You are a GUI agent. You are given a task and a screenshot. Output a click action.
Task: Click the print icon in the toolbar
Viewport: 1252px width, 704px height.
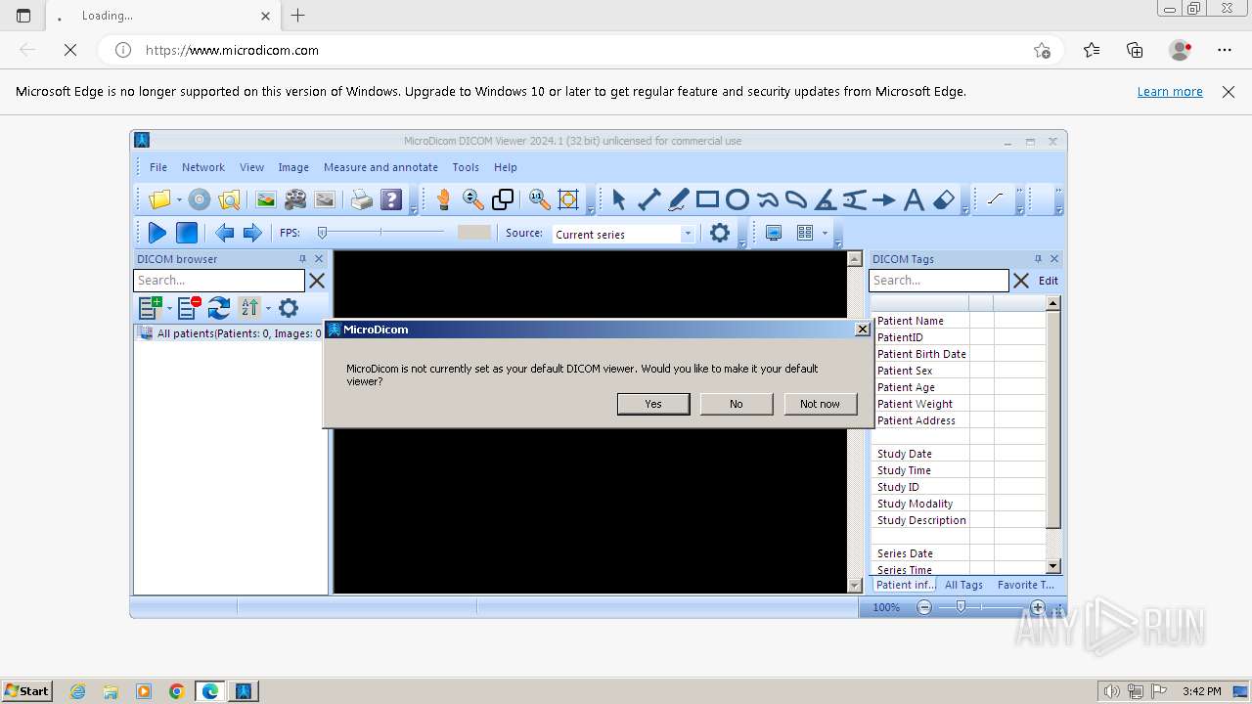(362, 199)
